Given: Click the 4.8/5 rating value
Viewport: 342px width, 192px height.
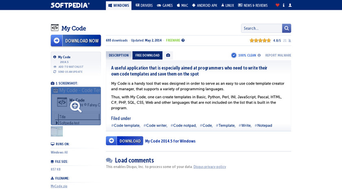Looking at the screenshot, I should point(277,41).
